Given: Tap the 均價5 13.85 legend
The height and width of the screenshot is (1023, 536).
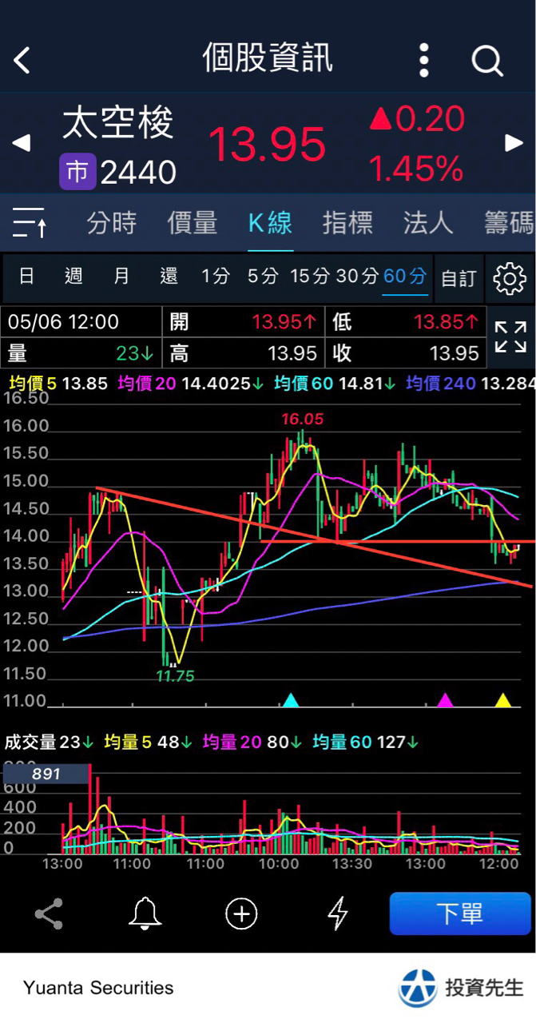Looking at the screenshot, I should (x=58, y=384).
